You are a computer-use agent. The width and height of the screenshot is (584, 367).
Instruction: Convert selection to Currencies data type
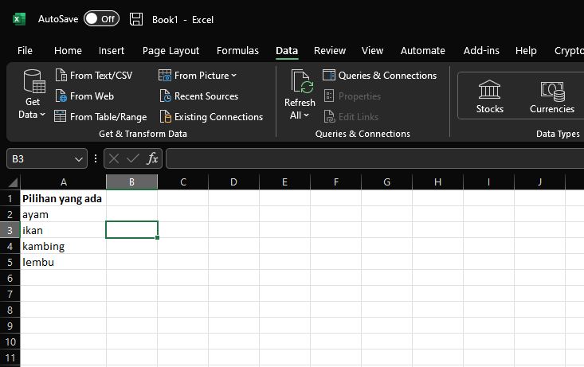(552, 97)
